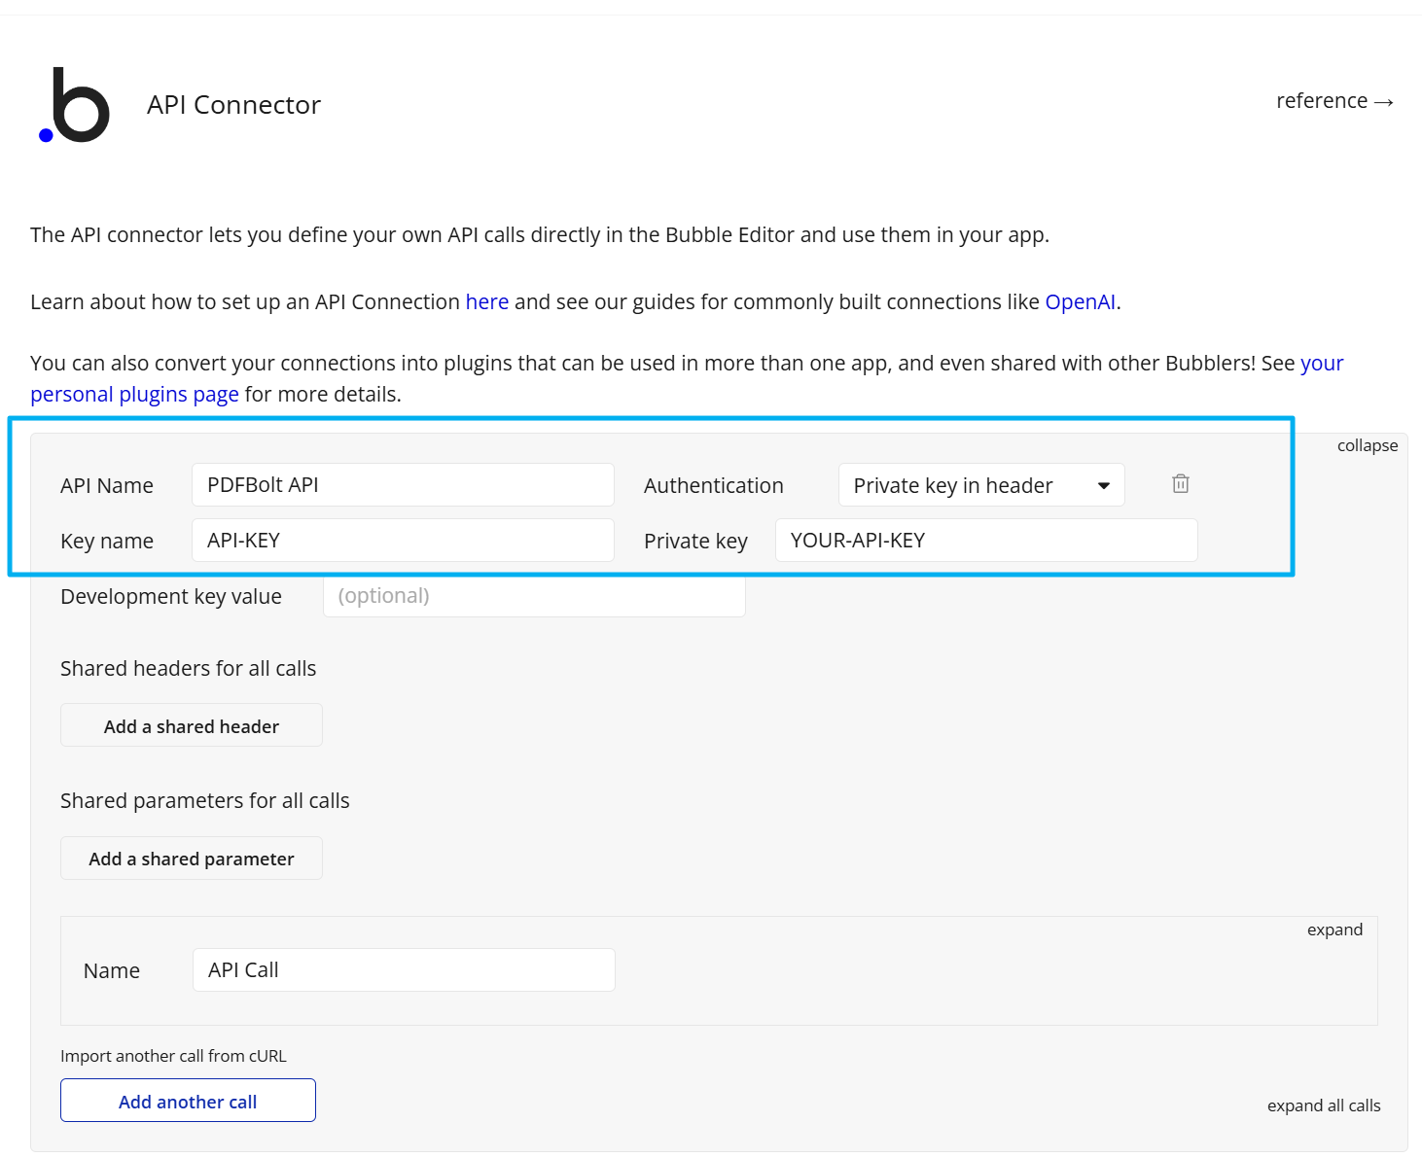Screen dimensions: 1422x1158
Task: Edit the API Name field containing PDFBolt API
Action: [x=402, y=484]
